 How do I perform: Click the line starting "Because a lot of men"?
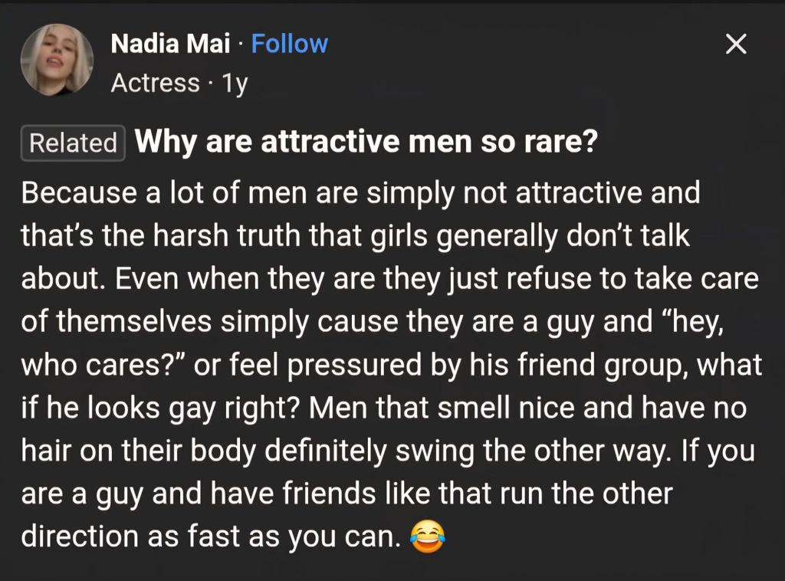pyautogui.click(x=360, y=192)
